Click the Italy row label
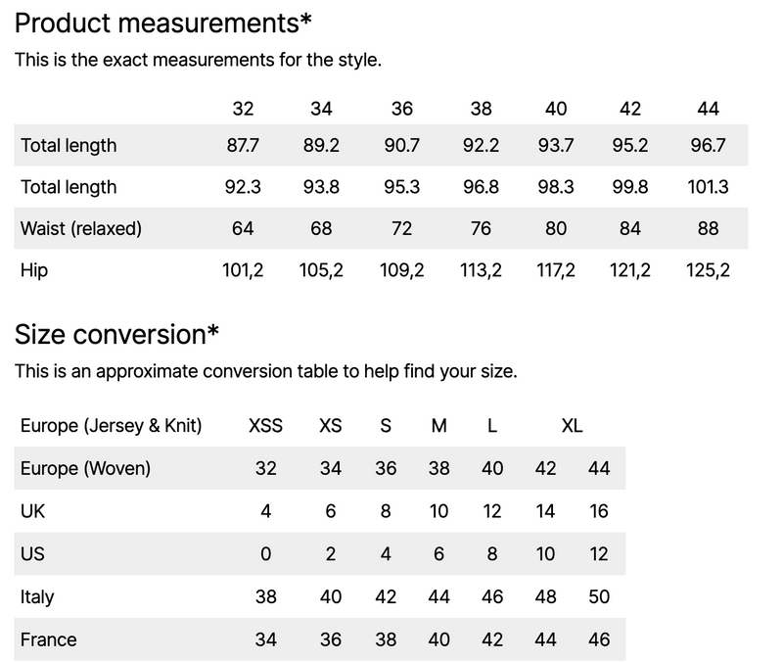This screenshot has width=783, height=662. pyautogui.click(x=37, y=597)
